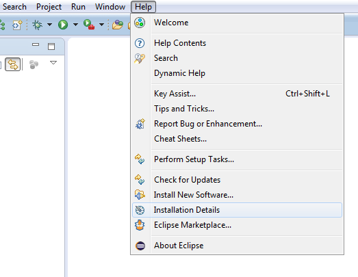Click the green Run launch icon
The image size is (358, 277).
point(63,25)
